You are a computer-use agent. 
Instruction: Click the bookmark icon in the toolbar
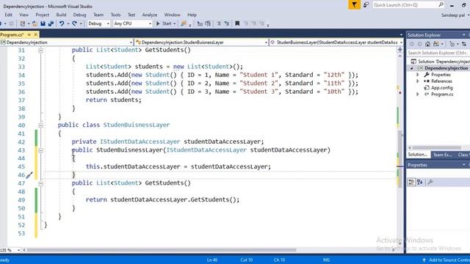click(x=237, y=23)
